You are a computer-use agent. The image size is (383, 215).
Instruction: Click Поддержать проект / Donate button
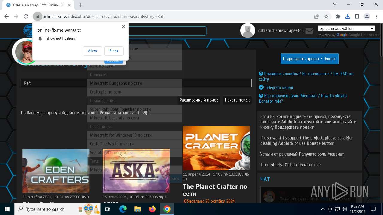pyautogui.click(x=310, y=59)
